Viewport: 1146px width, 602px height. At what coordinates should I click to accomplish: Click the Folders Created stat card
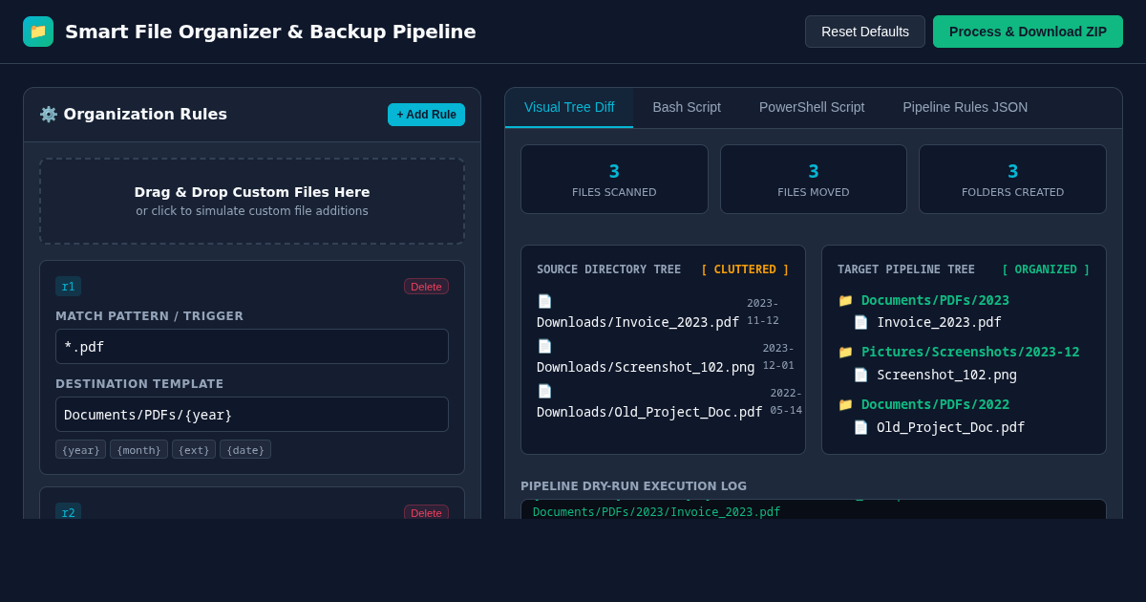click(1012, 179)
